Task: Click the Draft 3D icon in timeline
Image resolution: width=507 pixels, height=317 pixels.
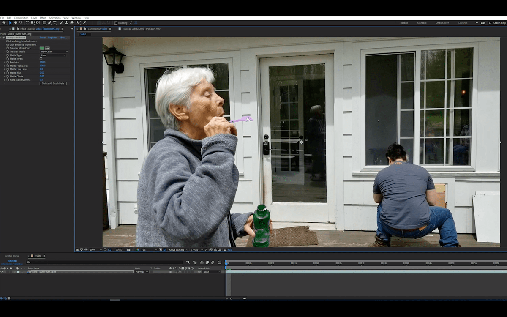Action: (x=196, y=262)
